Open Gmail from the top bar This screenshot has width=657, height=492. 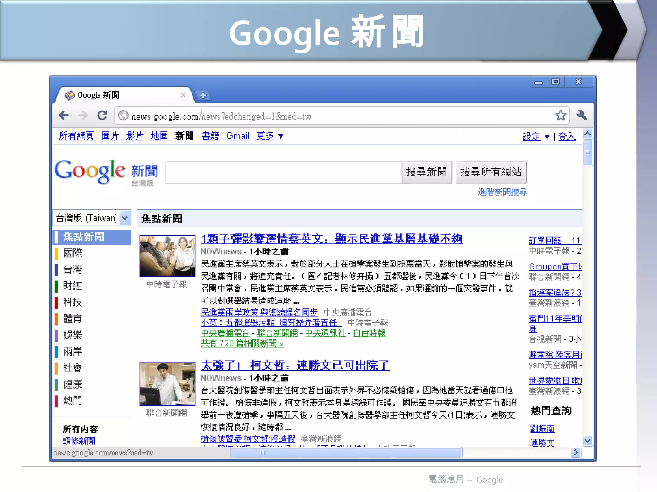238,136
